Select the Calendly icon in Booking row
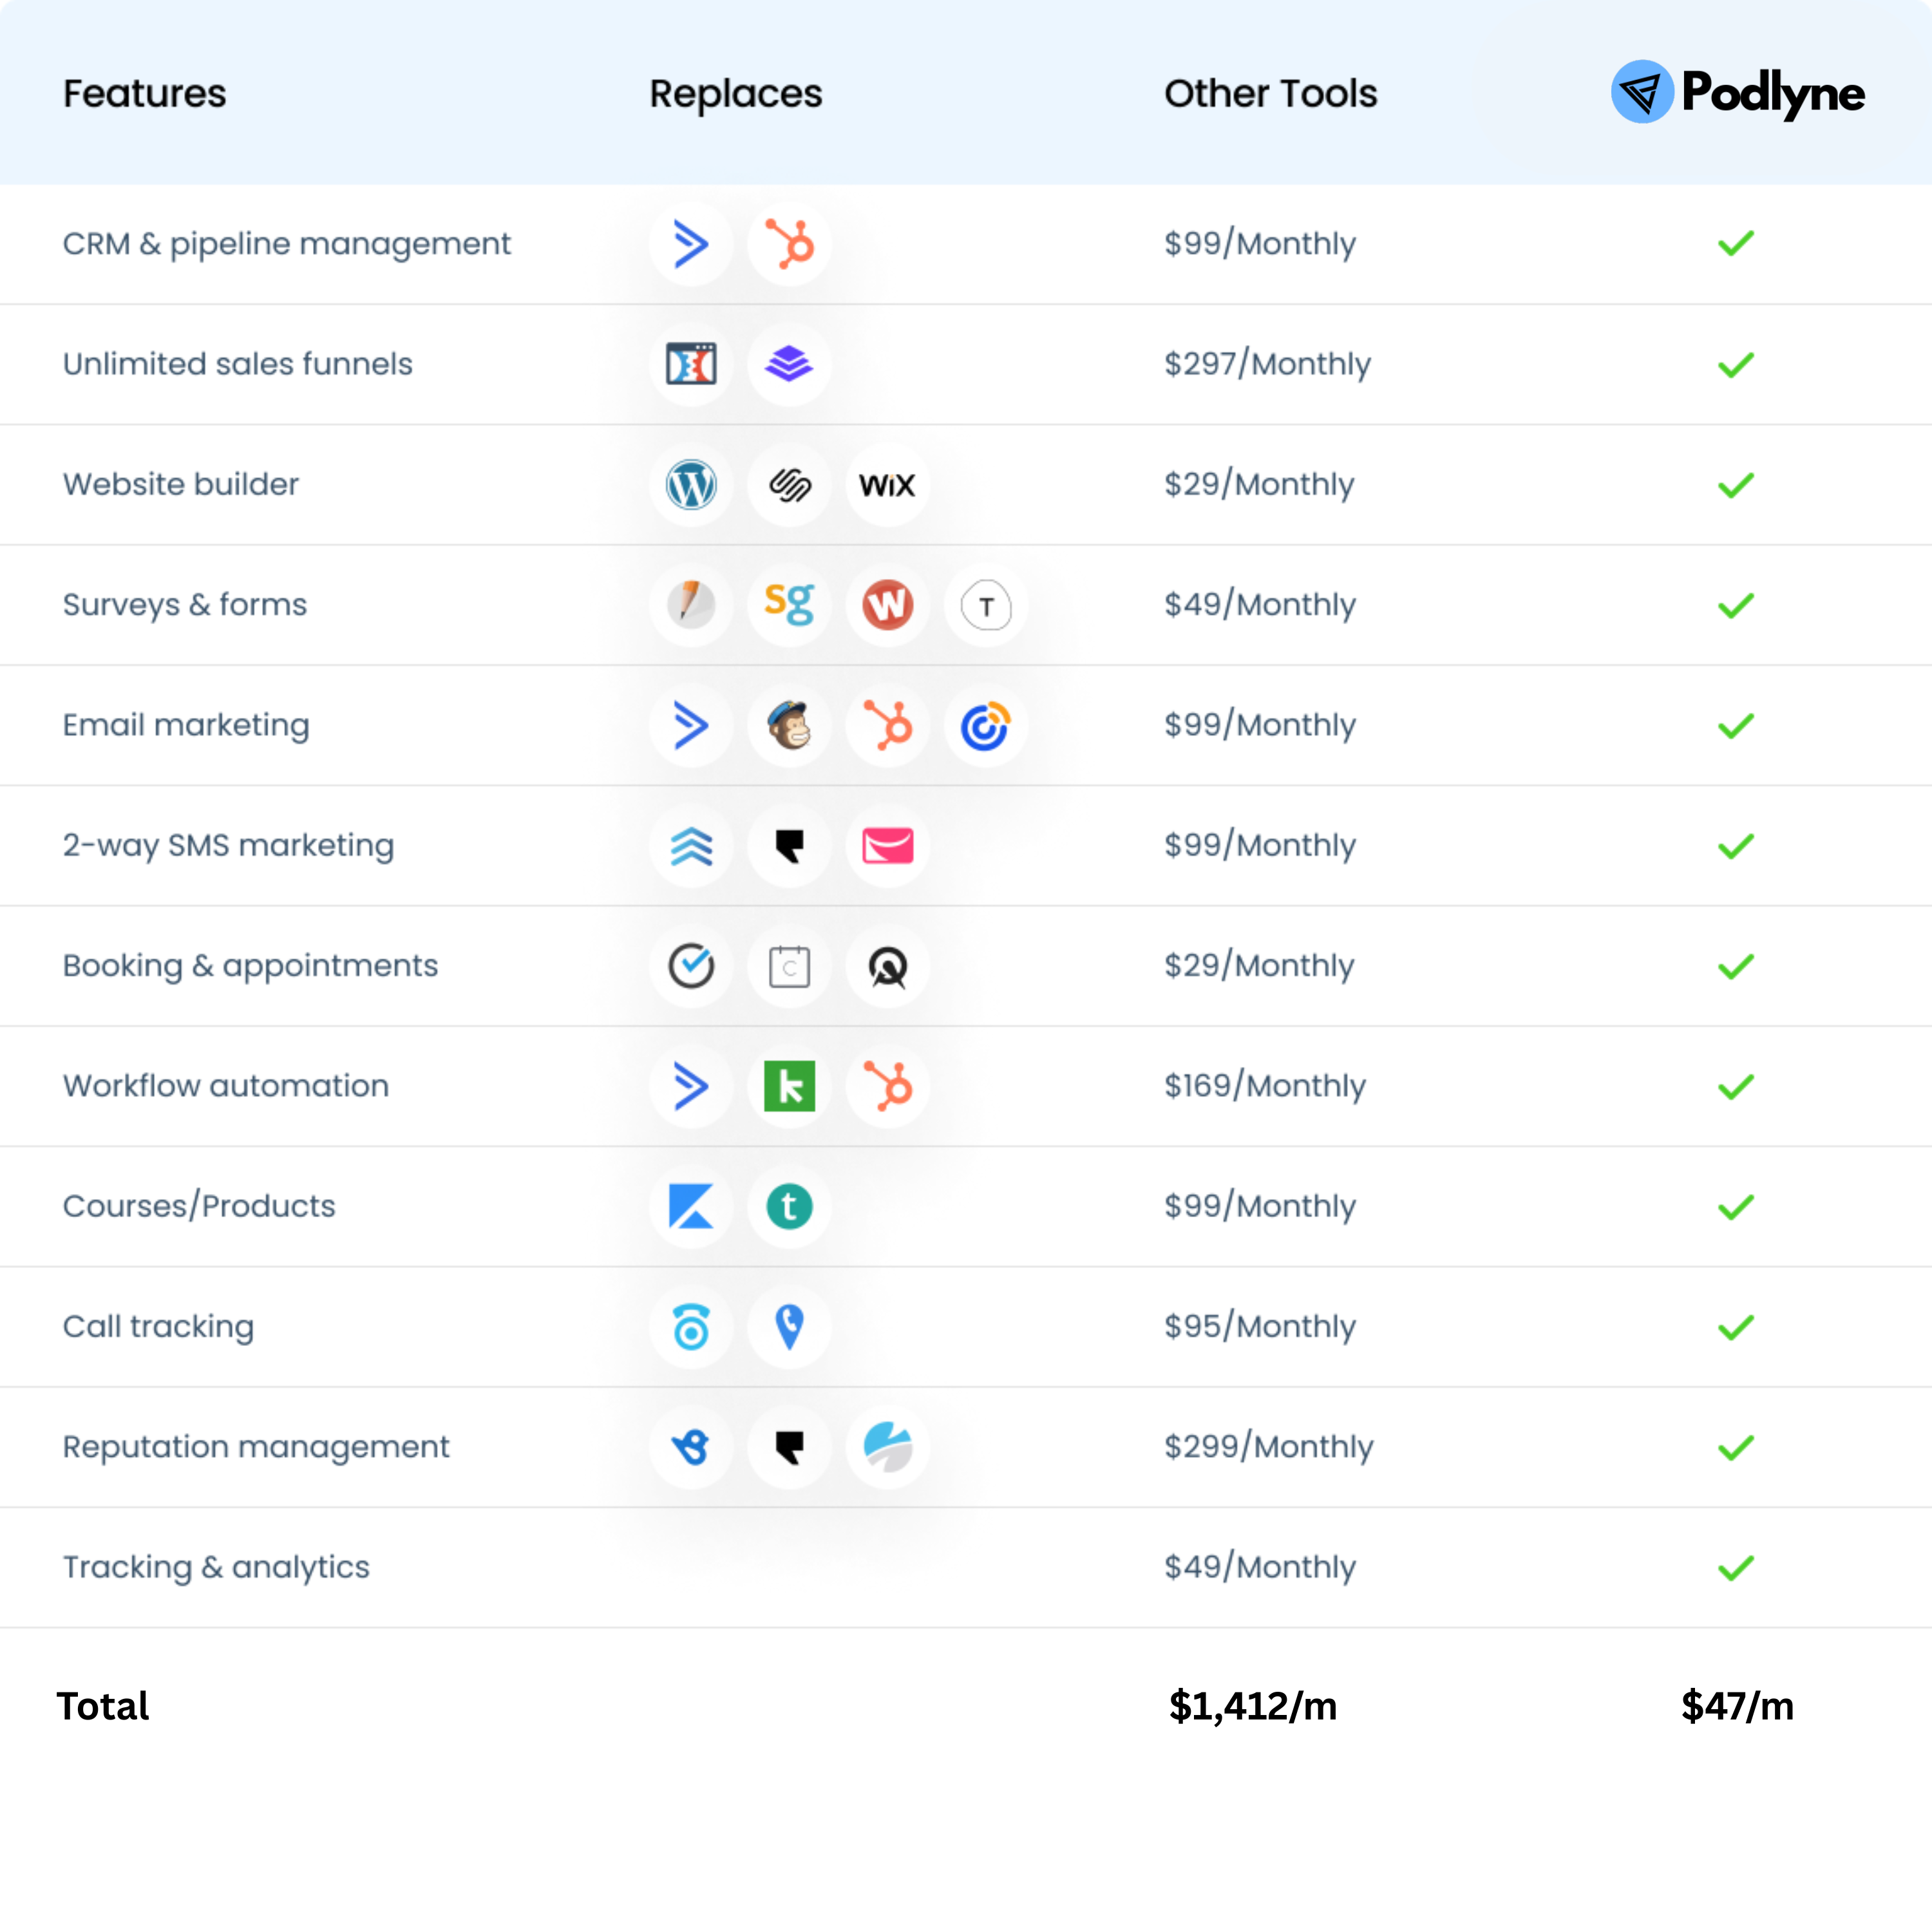Screen dimensions: 1932x1932 pyautogui.click(x=789, y=966)
